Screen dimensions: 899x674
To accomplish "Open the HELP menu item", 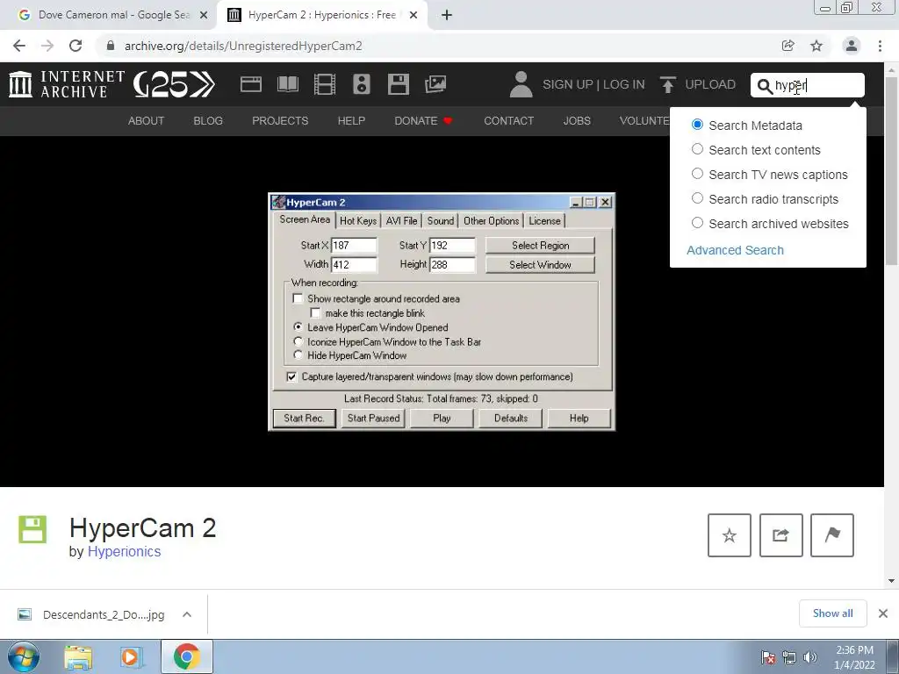I will coord(351,121).
